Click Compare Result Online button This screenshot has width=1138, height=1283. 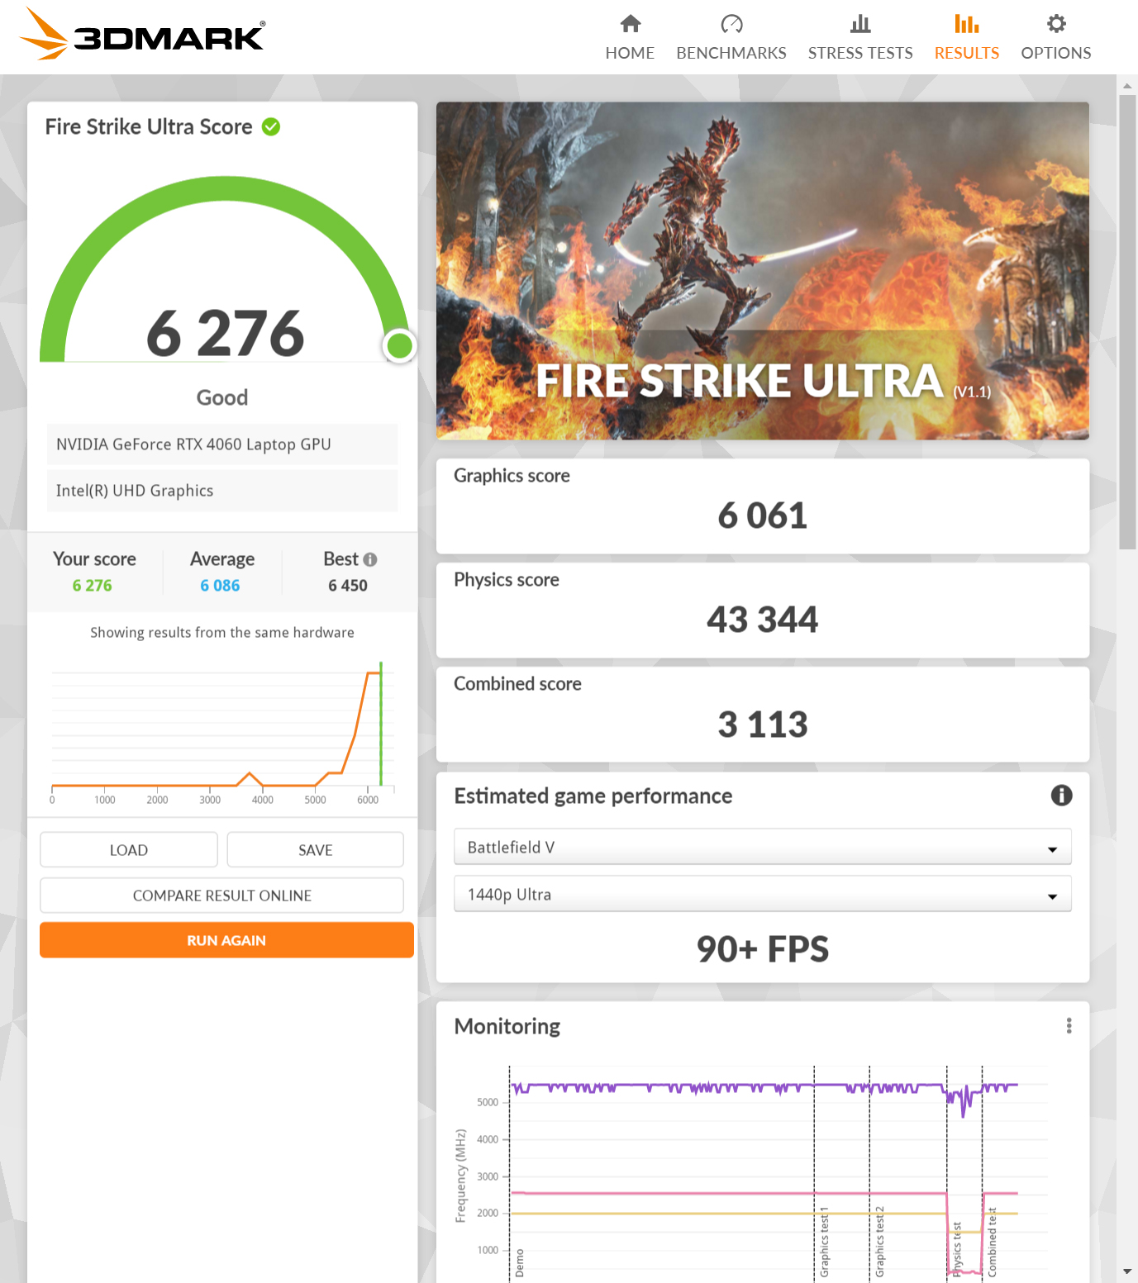tap(221, 896)
